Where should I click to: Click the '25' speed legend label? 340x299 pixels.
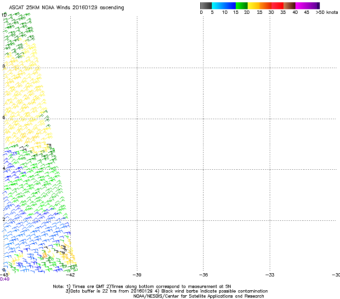(260, 12)
